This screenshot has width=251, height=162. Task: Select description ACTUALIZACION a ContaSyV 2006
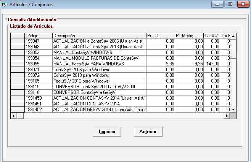pos(99,41)
